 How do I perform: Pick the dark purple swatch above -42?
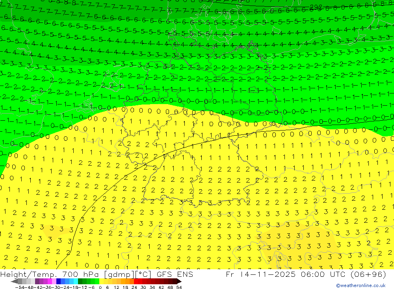pyautogui.click(x=37, y=282)
